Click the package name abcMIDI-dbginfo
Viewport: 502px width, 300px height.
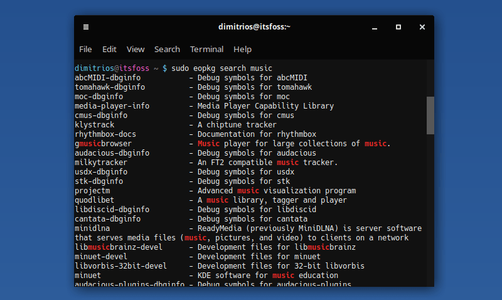coord(107,78)
